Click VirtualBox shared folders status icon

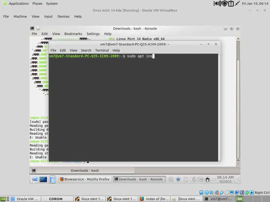[226, 193]
